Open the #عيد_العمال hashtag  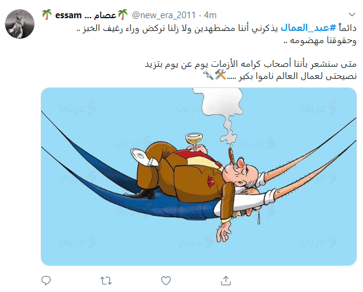308,28
